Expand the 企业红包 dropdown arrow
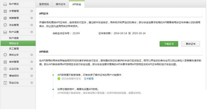This screenshot has height=110, width=207. click(32, 69)
